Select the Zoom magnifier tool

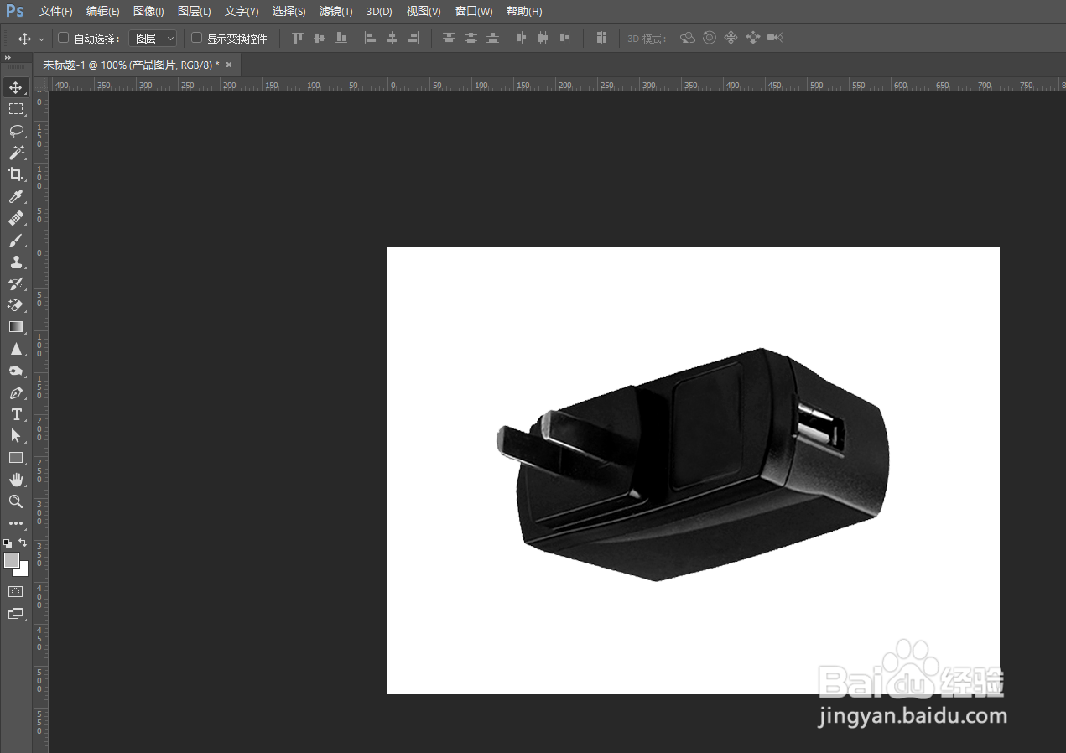click(16, 501)
